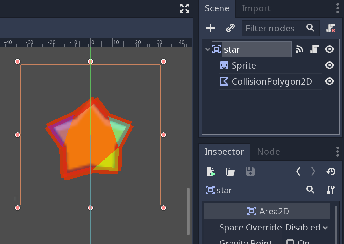This screenshot has height=244, width=344.
Task: Open the Inspector dock options menu
Action: click(338, 152)
